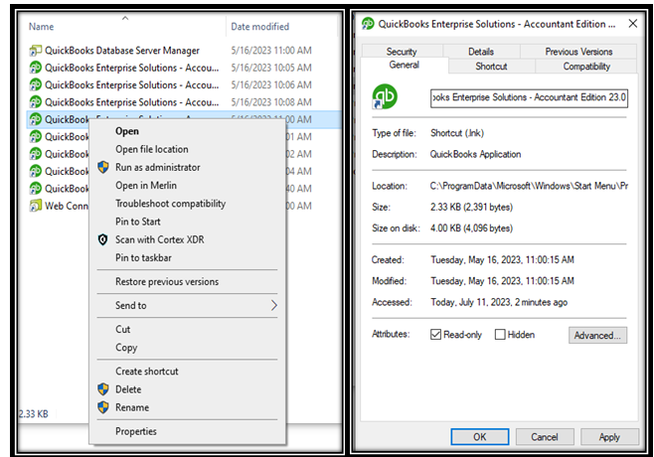
Task: Click the highlighted row's QuickBooks icon
Action: tap(36, 119)
